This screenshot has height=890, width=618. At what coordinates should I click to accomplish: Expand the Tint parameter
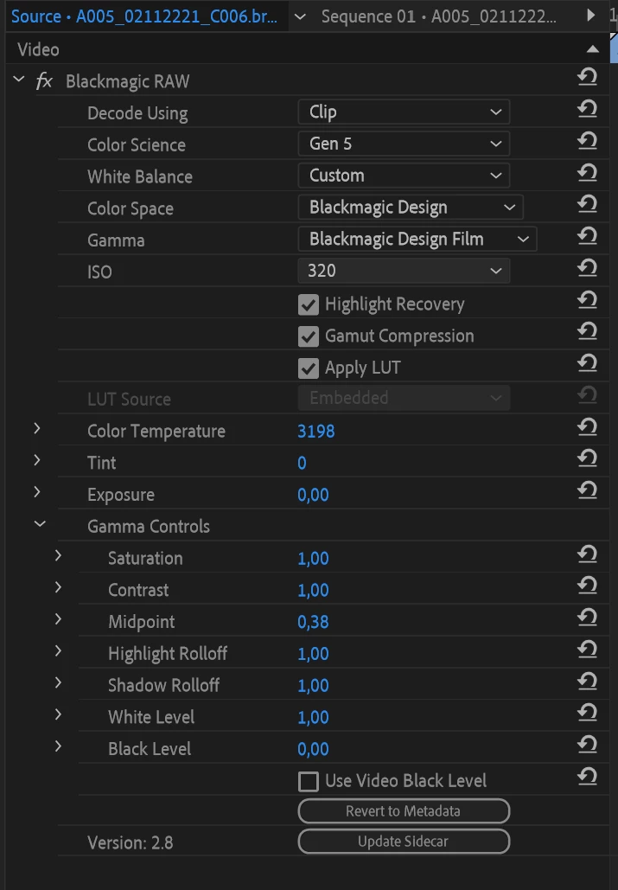(37, 460)
